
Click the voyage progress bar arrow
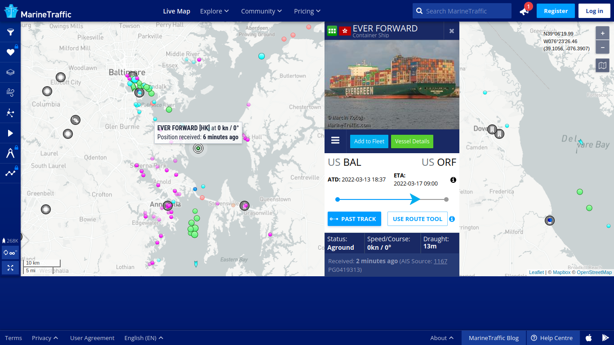[x=415, y=199]
